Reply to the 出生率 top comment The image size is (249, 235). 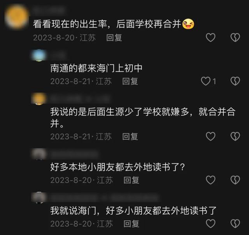click(114, 38)
